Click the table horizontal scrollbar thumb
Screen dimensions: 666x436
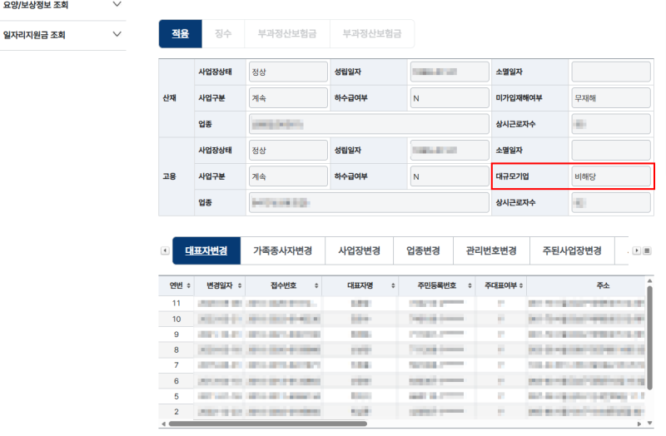(268, 424)
